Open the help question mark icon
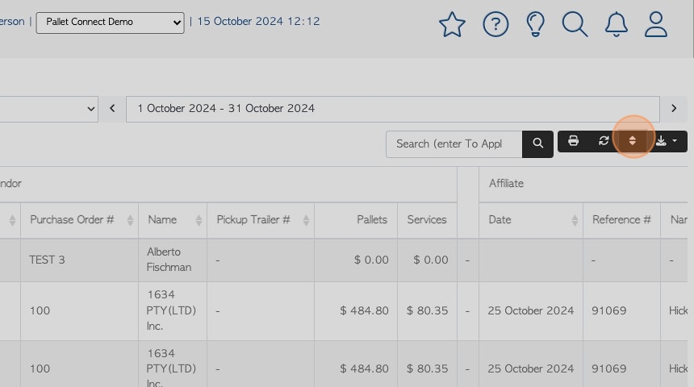Screen dimensions: 694x387 click(x=495, y=24)
